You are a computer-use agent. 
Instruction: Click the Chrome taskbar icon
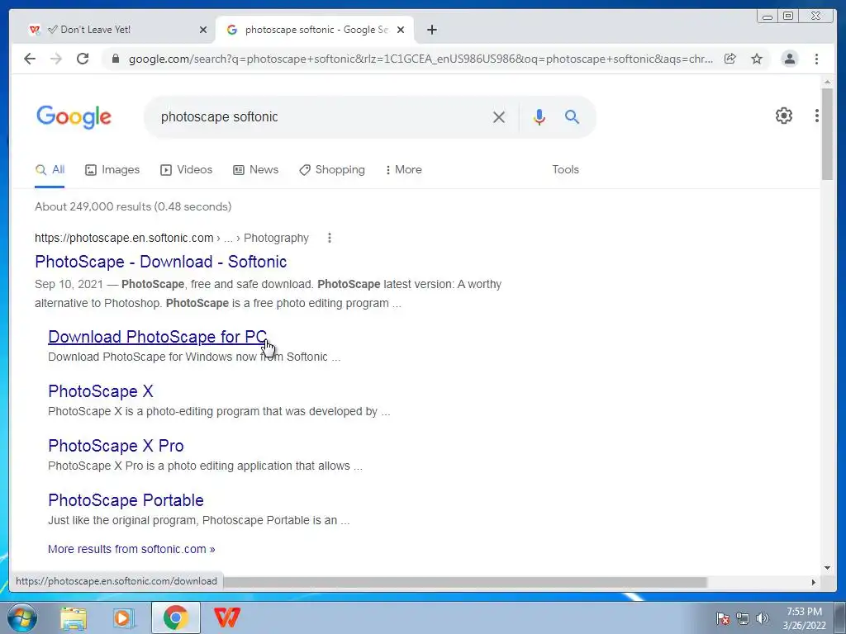pos(175,617)
